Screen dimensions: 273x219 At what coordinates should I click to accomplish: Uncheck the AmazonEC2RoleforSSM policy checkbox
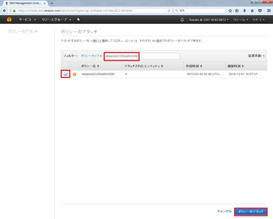point(66,74)
